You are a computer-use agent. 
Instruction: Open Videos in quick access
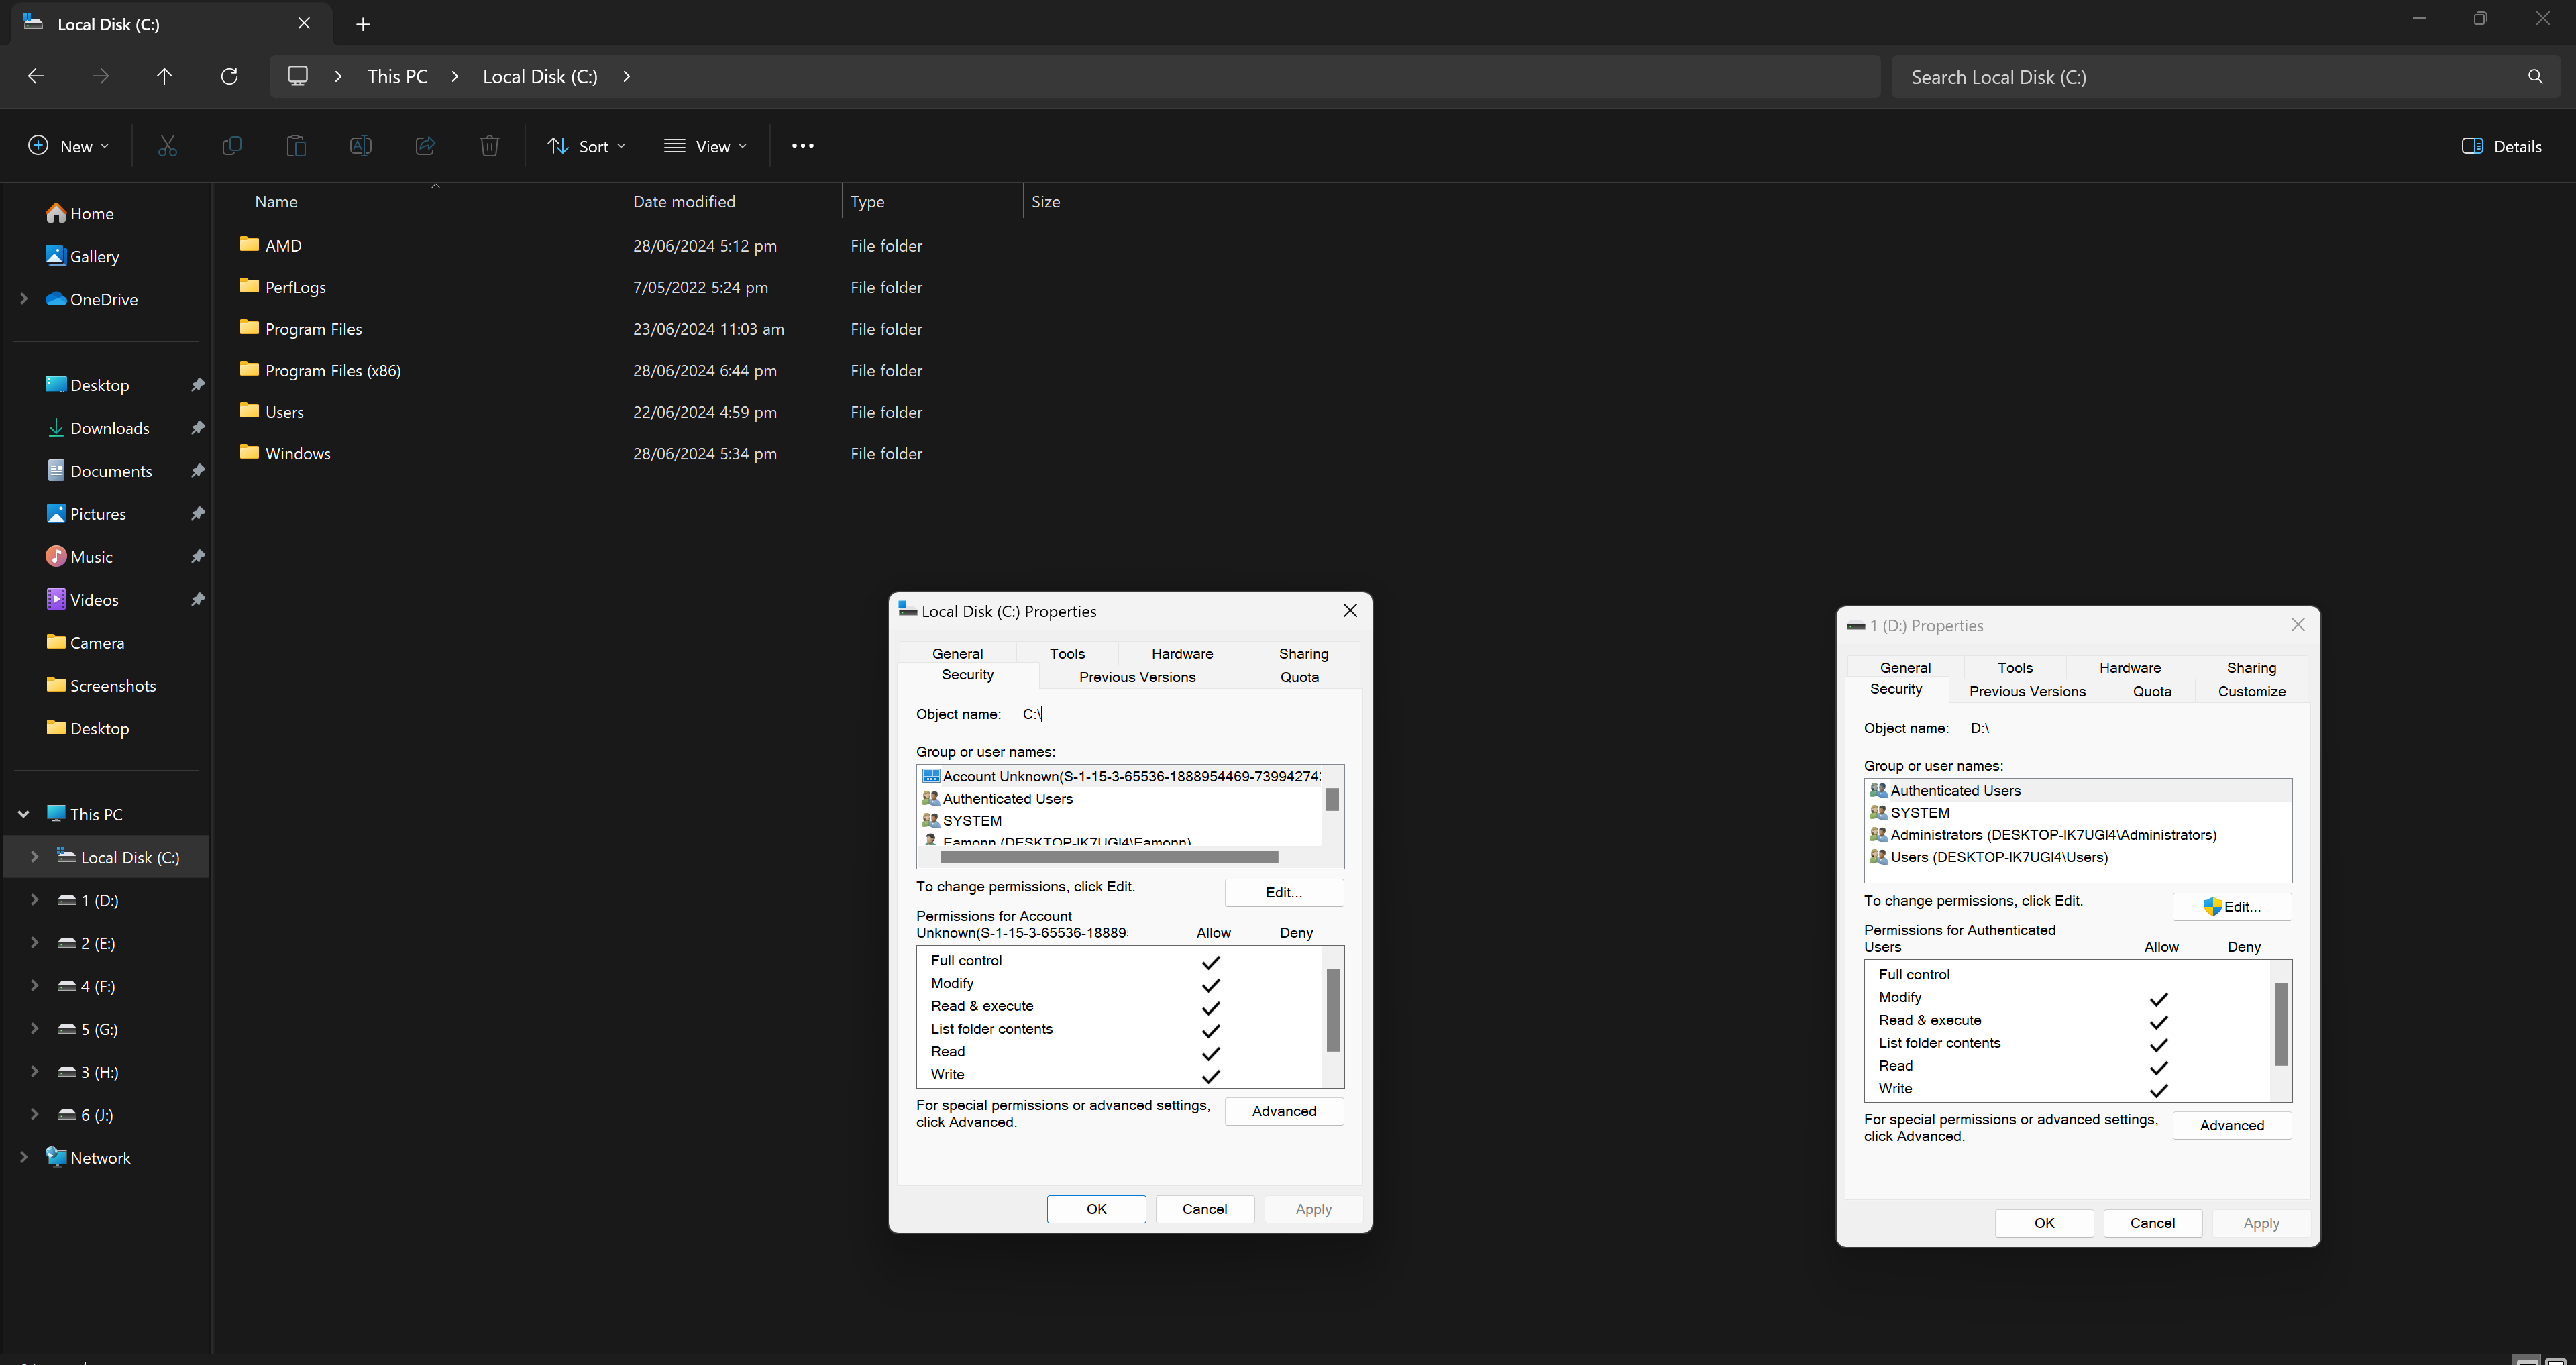click(82, 600)
